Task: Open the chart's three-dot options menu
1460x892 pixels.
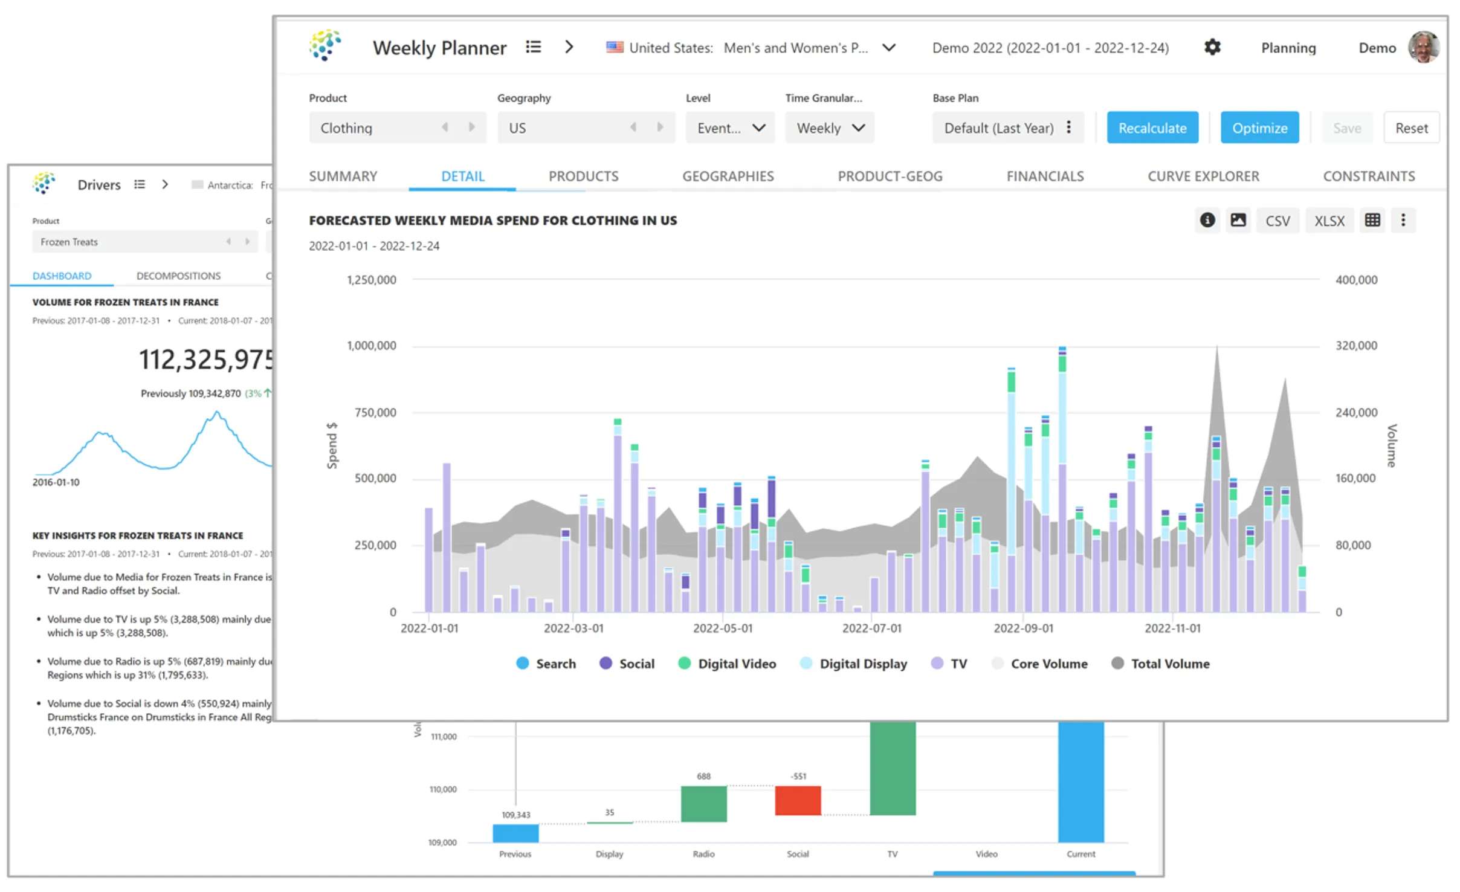Action: (1404, 220)
